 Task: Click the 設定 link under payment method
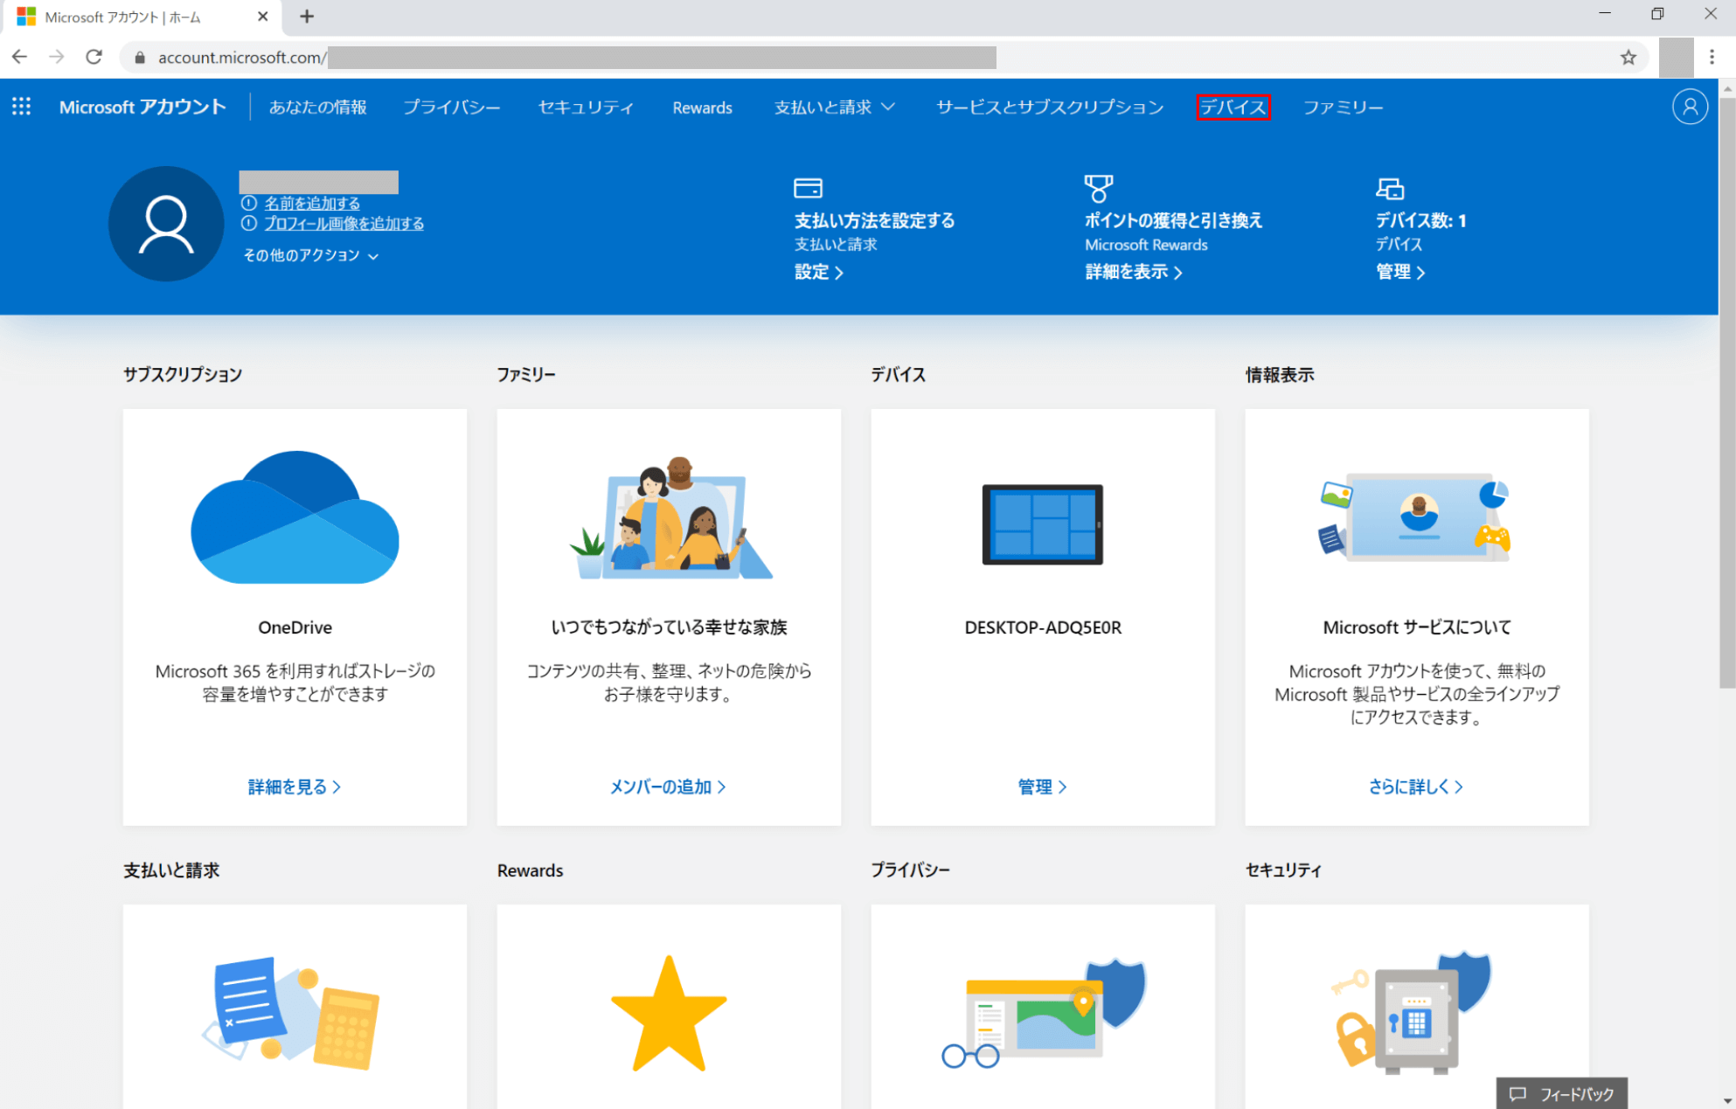[819, 272]
